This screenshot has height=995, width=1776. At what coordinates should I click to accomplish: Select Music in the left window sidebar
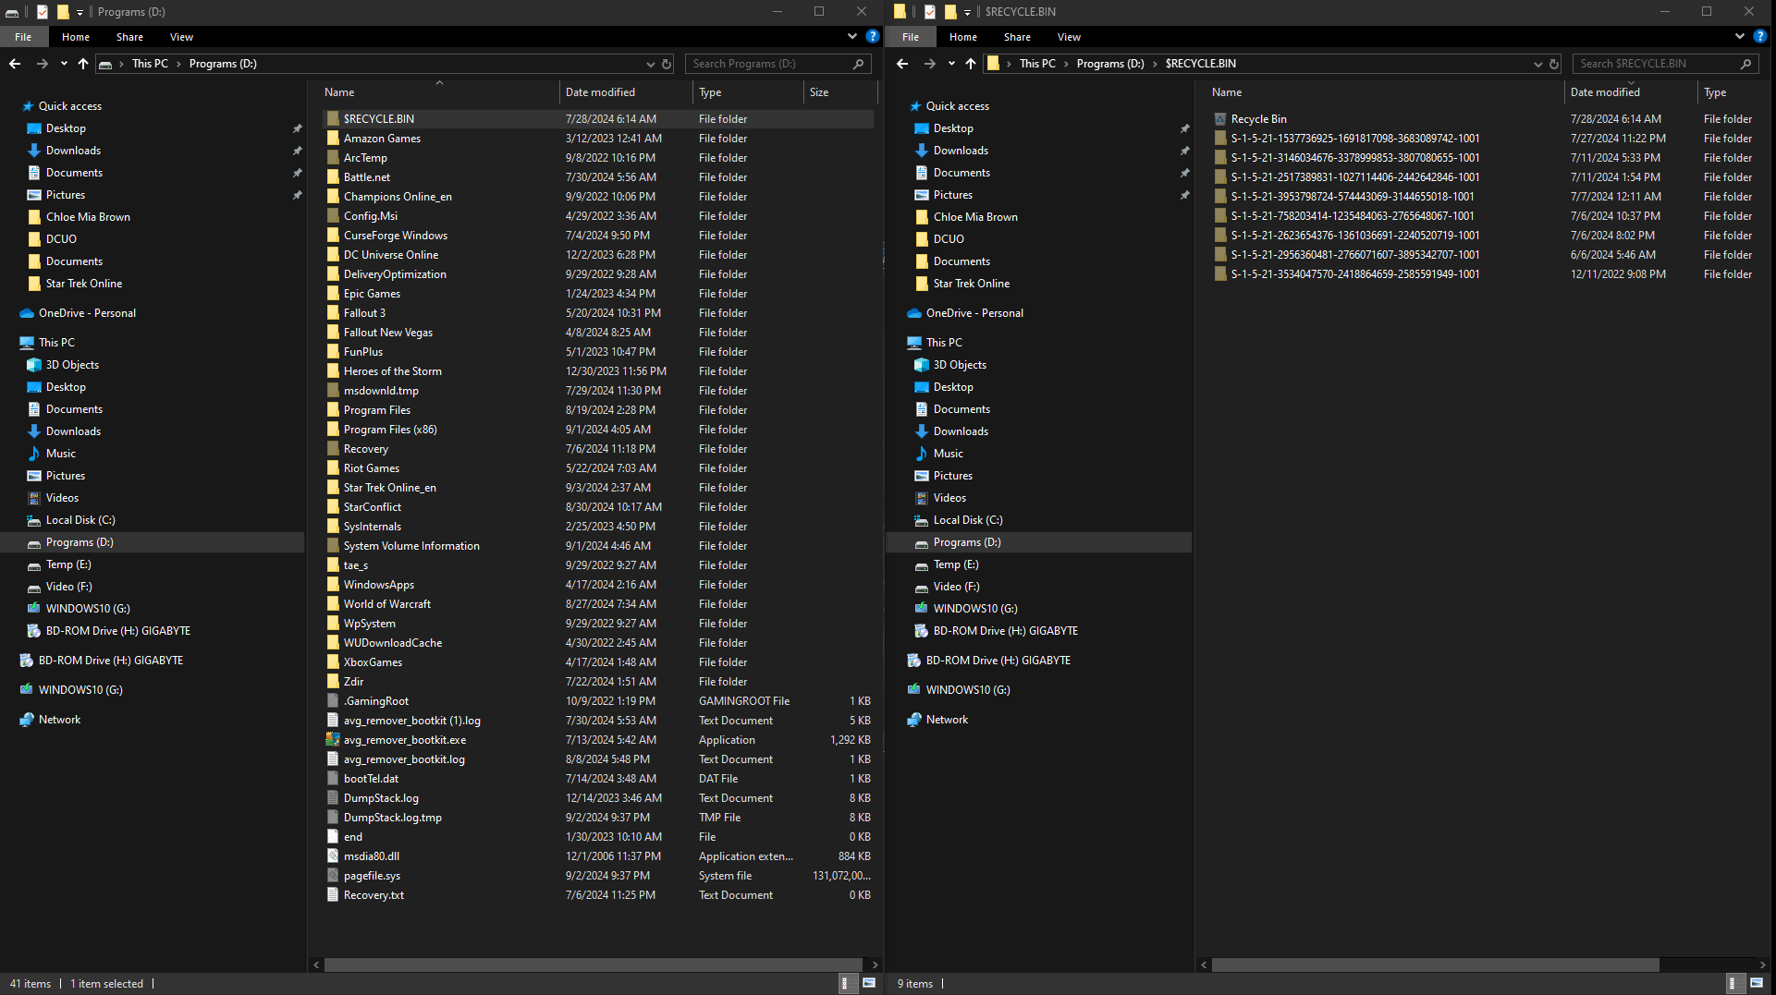61,454
